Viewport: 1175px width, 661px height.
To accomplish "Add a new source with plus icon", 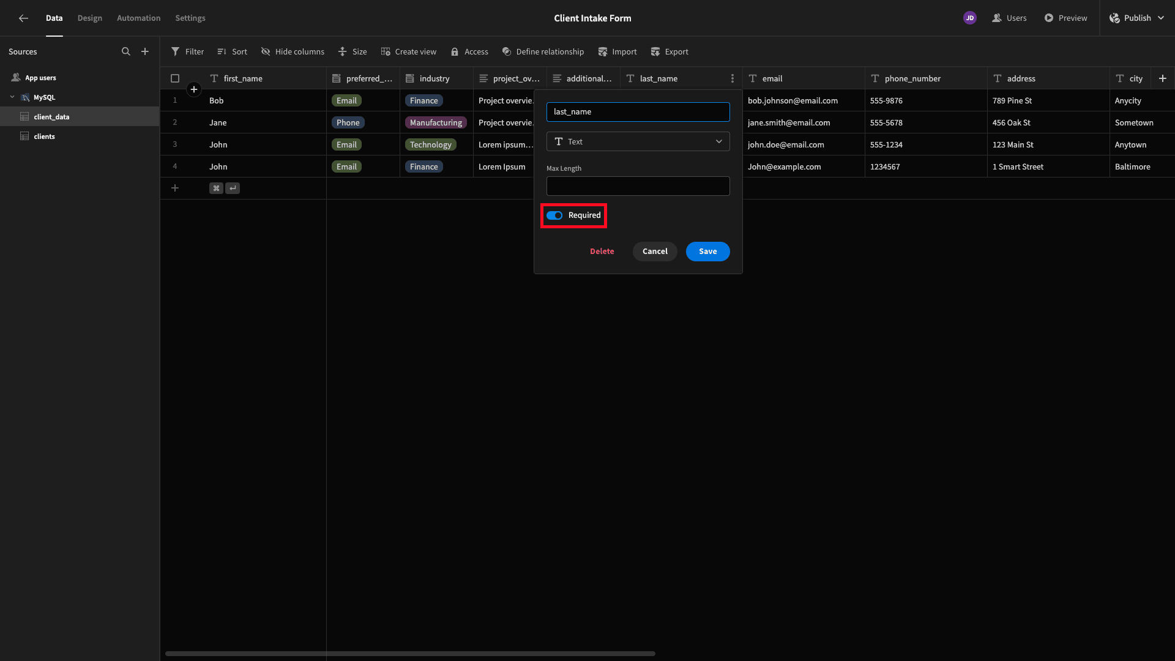I will [145, 52].
